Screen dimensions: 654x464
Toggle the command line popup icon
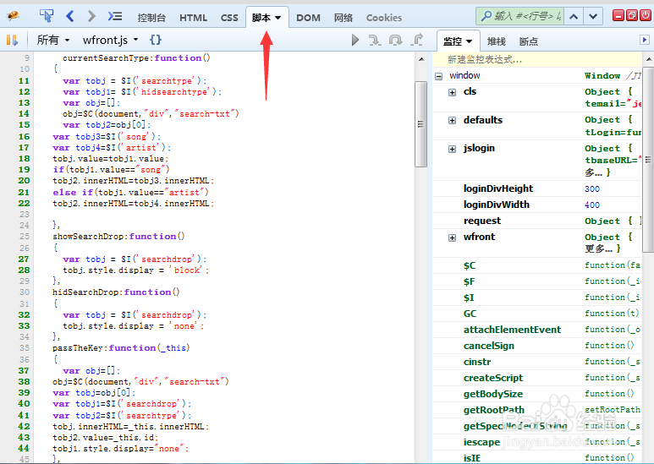click(115, 16)
